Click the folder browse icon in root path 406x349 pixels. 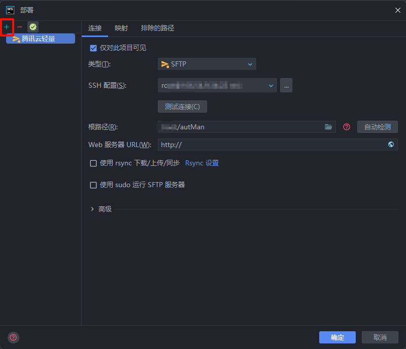[328, 127]
